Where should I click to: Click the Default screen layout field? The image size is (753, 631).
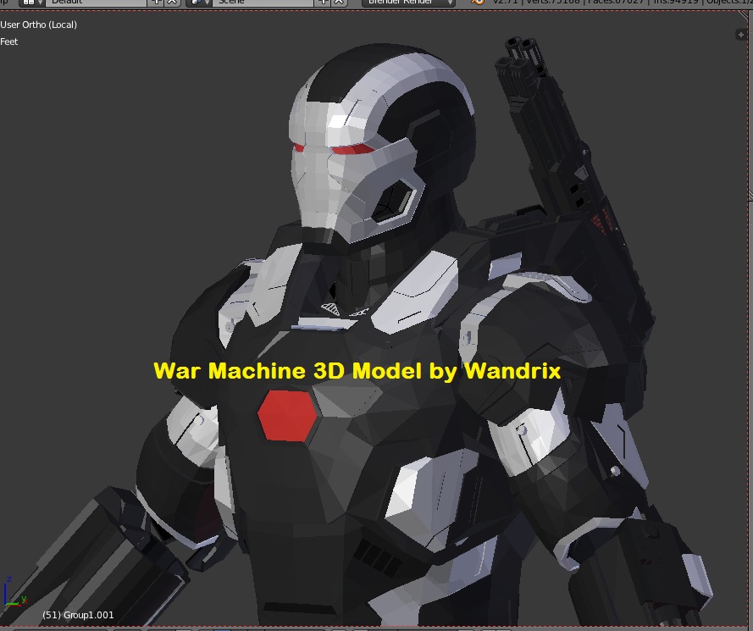click(95, 3)
